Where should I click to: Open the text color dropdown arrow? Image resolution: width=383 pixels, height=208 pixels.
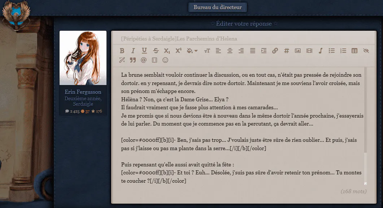click(196, 51)
